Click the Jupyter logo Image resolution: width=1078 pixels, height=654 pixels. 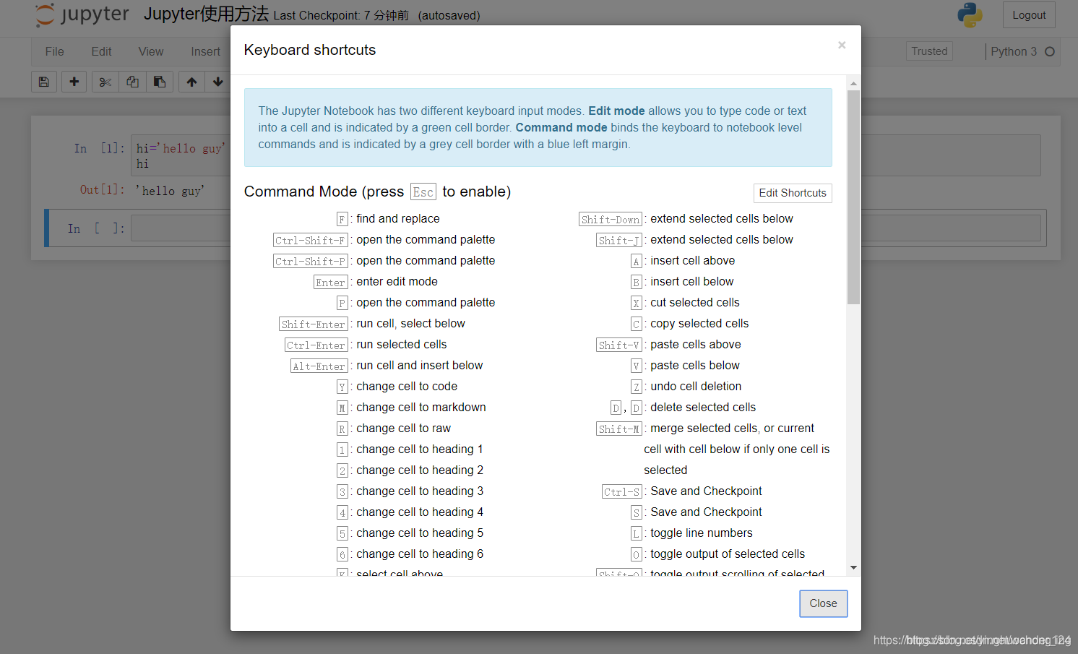(x=82, y=14)
